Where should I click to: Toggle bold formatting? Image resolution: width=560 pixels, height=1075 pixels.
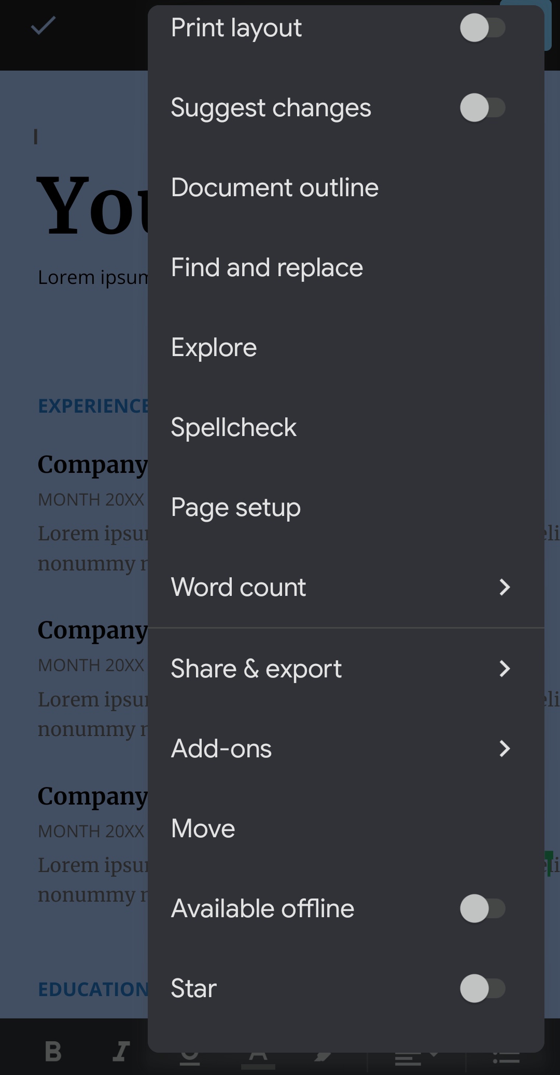53,1052
